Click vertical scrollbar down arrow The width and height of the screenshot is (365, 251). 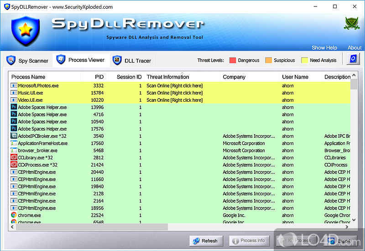(x=354, y=220)
